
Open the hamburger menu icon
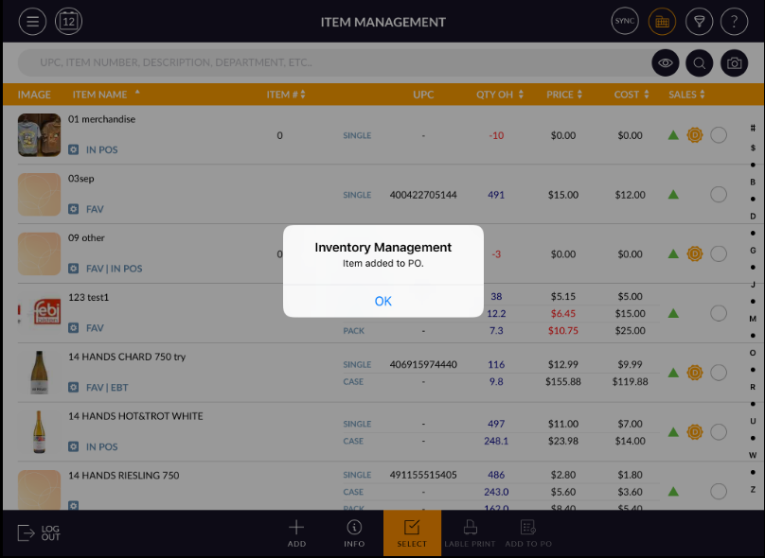32,22
